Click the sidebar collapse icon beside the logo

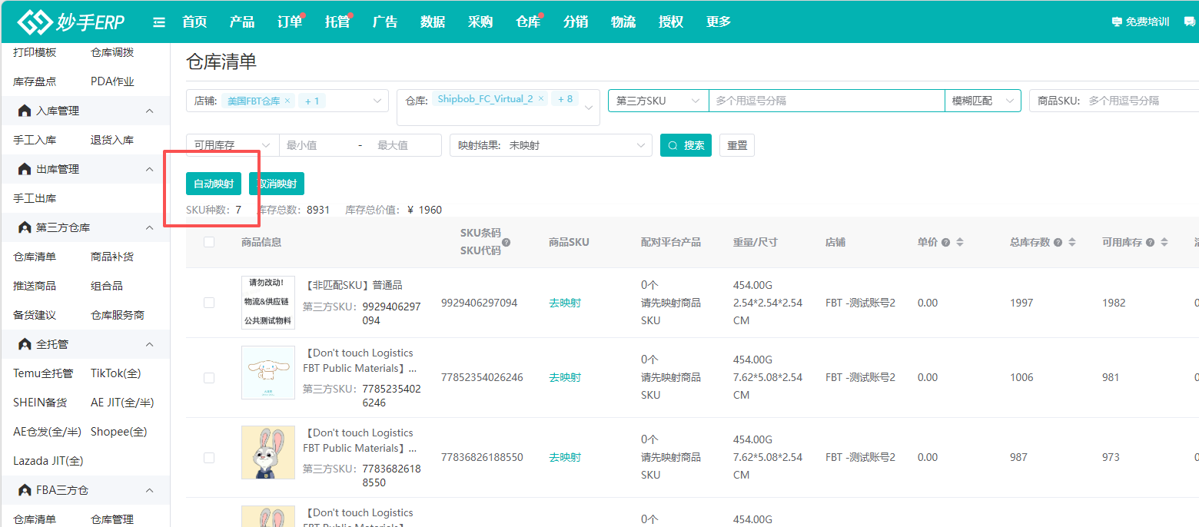pos(159,22)
